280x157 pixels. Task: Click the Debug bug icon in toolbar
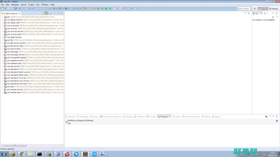point(54,9)
